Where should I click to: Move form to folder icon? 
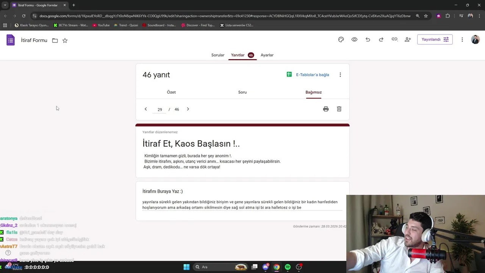55,41
